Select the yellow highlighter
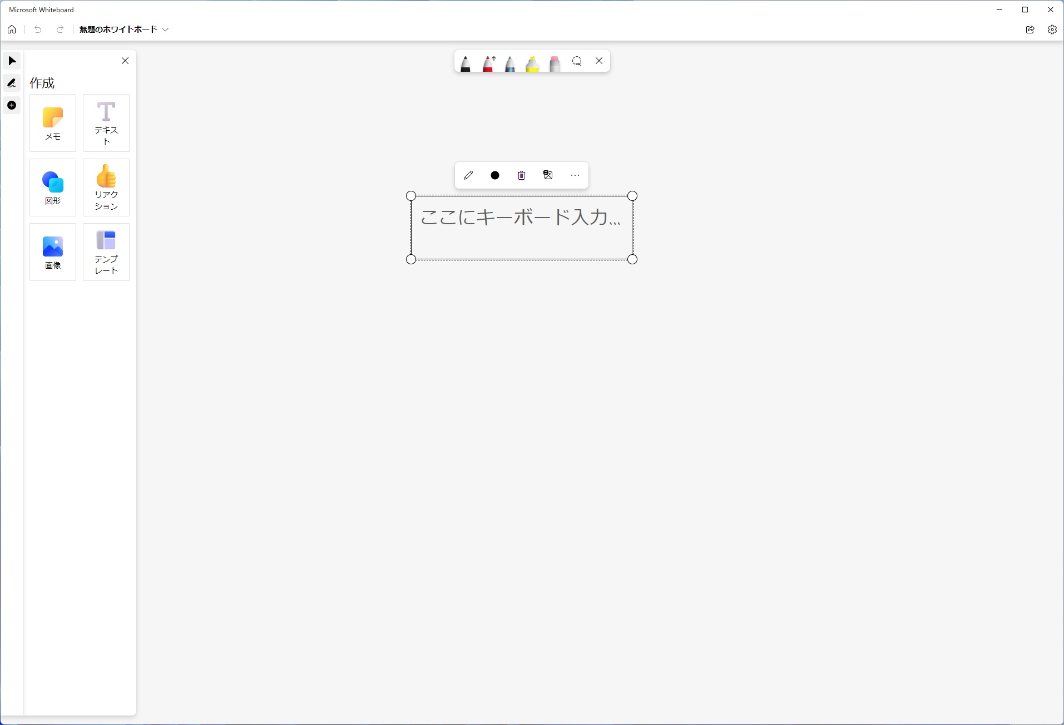 click(532, 63)
